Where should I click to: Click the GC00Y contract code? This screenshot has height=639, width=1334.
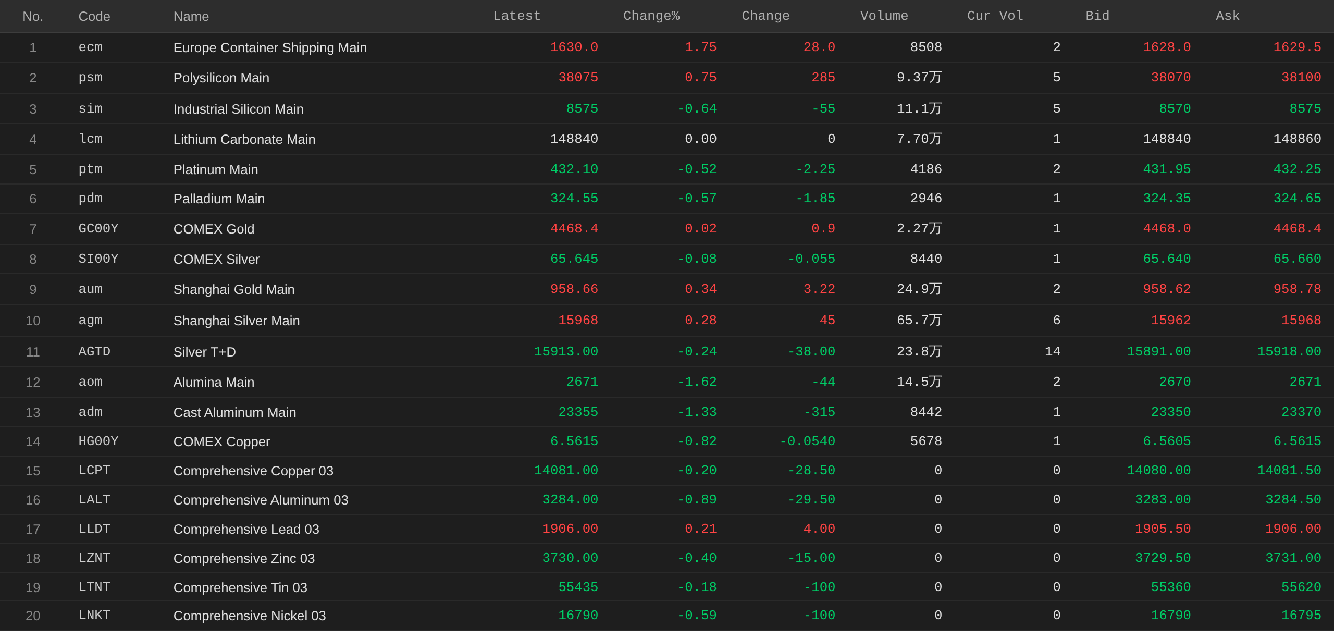coord(98,229)
